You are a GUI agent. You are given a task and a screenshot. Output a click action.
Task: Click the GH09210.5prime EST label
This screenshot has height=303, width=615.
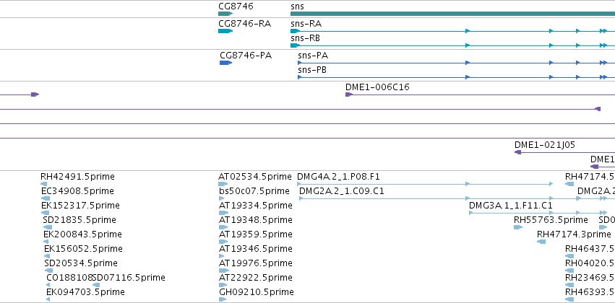coord(257,292)
